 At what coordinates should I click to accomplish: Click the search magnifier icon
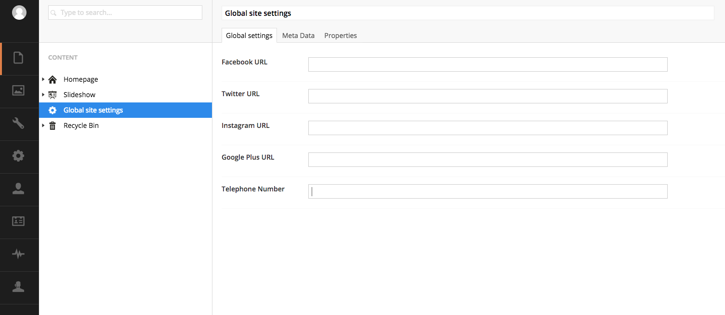pyautogui.click(x=53, y=13)
